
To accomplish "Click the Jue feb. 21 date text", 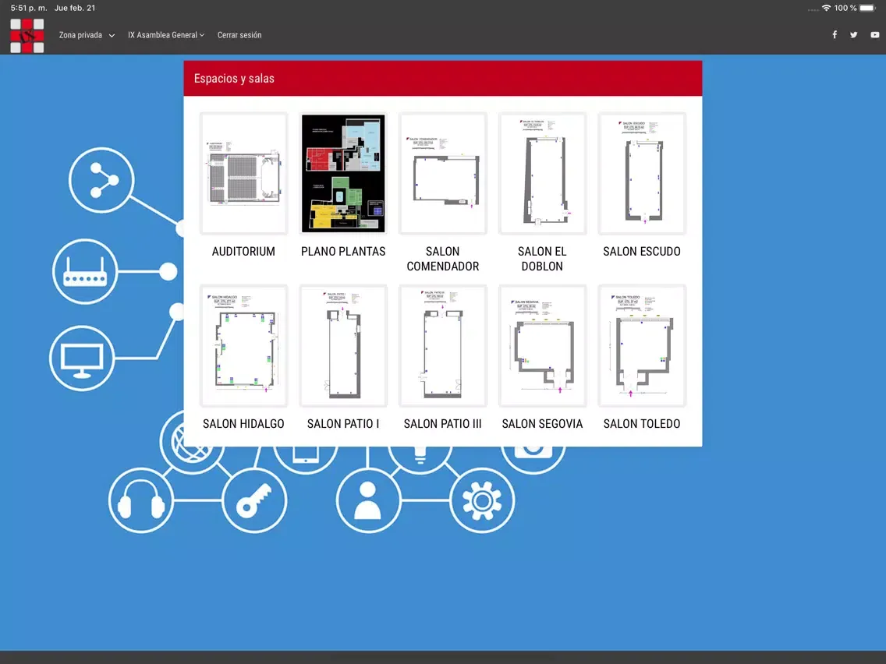I will coord(75,8).
